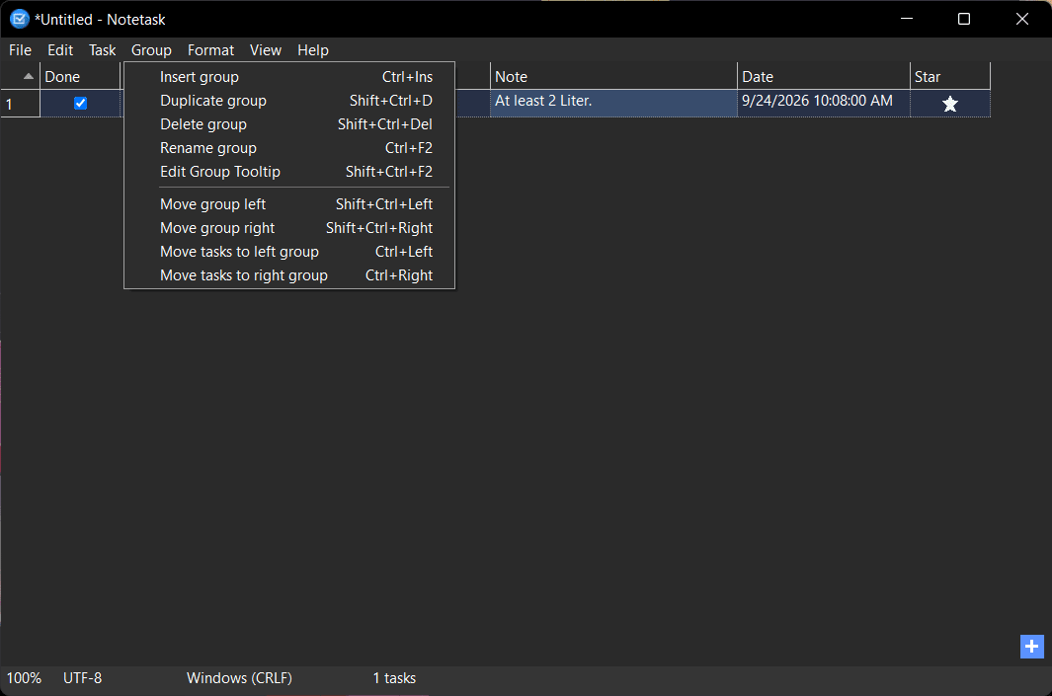Select the note cell 'At least 2 Liter.'
1052x696 pixels.
pos(613,104)
